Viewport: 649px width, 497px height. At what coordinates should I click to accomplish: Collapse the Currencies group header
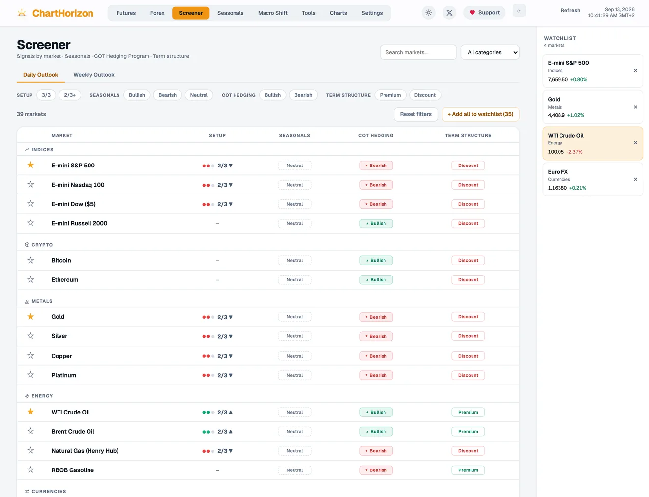click(x=268, y=491)
